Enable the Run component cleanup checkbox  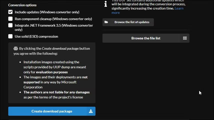click(x=10, y=19)
